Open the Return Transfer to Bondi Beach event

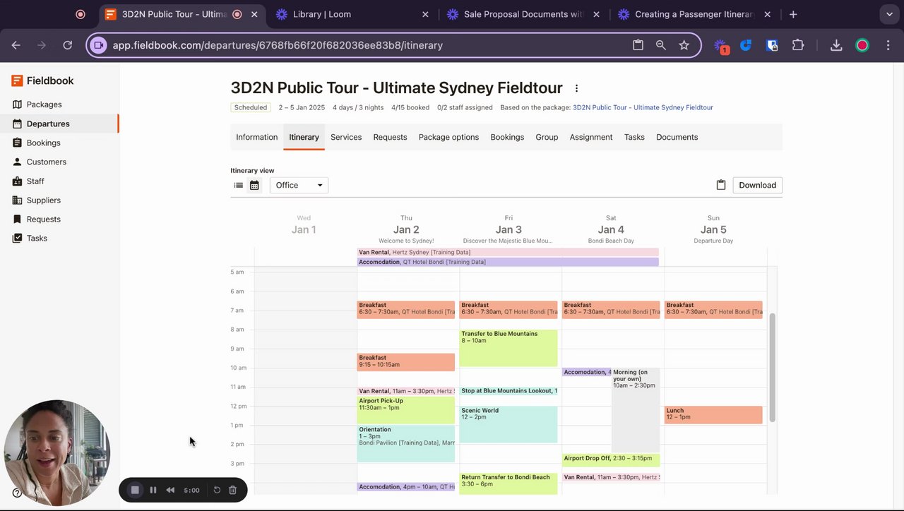tap(508, 483)
